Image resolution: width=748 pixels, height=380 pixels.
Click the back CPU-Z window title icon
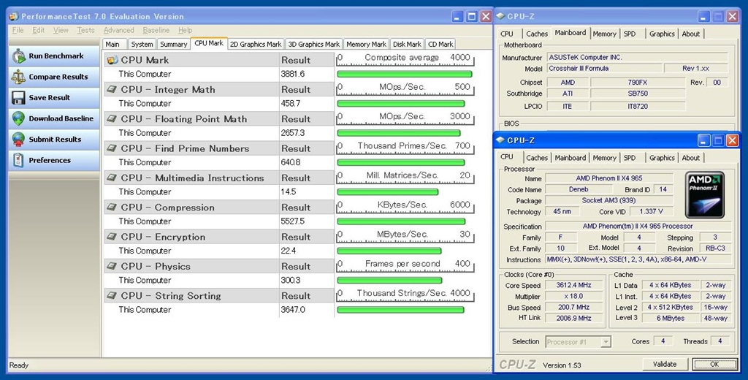(500, 16)
